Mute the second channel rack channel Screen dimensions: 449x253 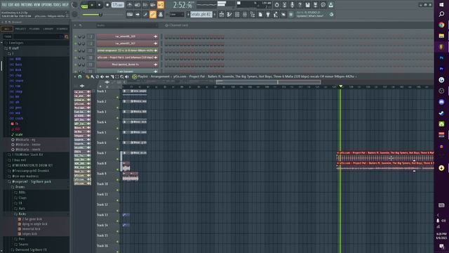pyautogui.click(x=76, y=44)
